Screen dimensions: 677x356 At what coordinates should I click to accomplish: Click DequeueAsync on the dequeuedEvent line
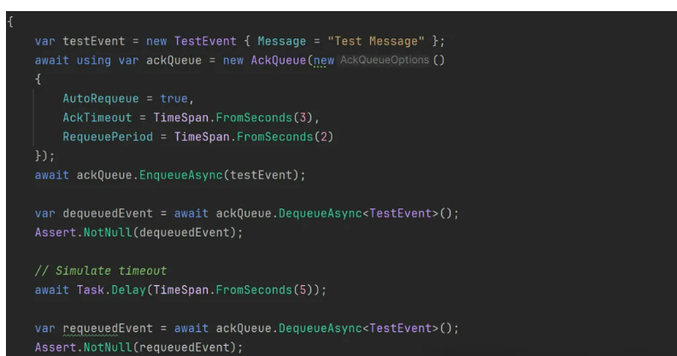[x=320, y=213]
